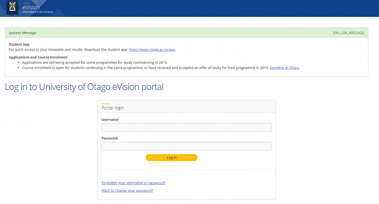Focus the Username input field
Screen dimensions: 379x204
[186, 127]
